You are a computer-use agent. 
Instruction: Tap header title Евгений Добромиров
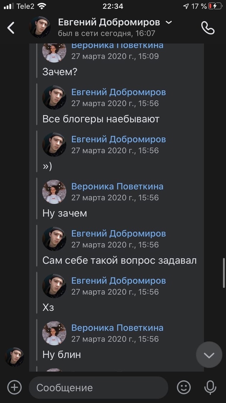click(109, 23)
